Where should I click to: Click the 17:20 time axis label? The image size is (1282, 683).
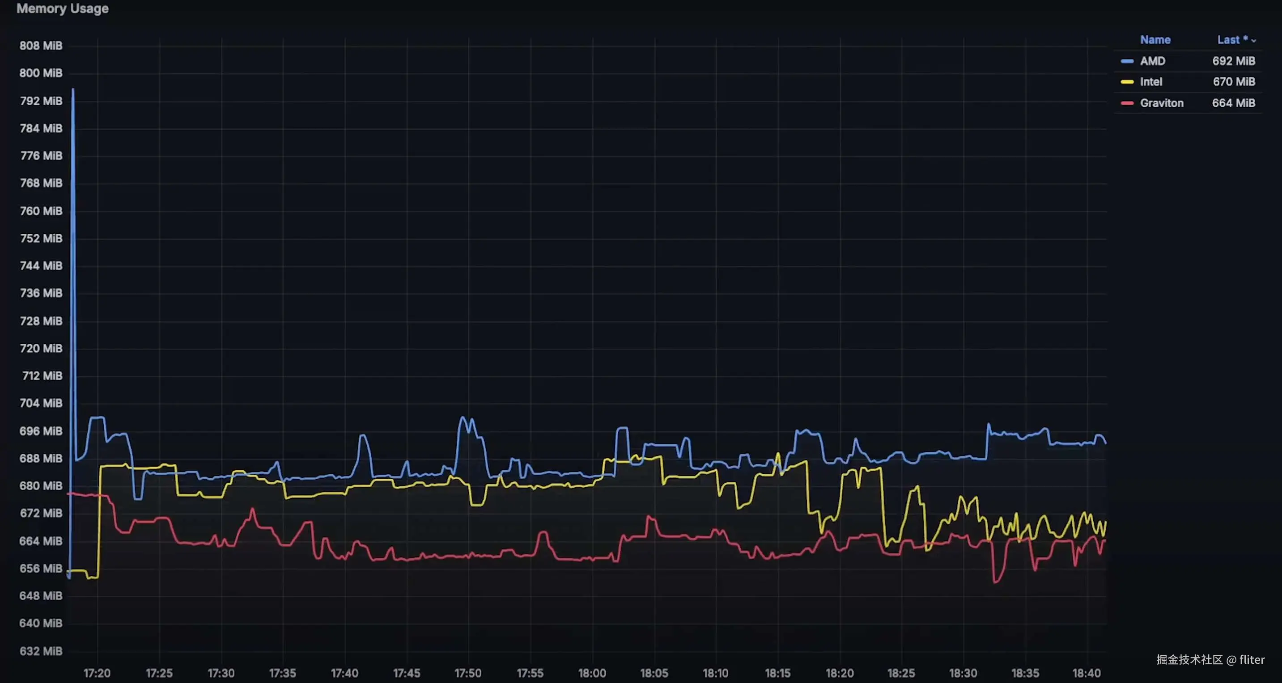click(97, 673)
